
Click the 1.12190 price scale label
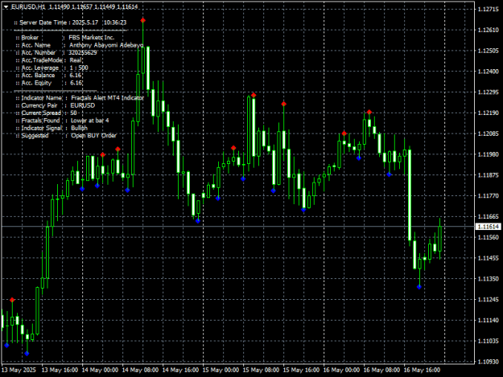[x=489, y=113]
